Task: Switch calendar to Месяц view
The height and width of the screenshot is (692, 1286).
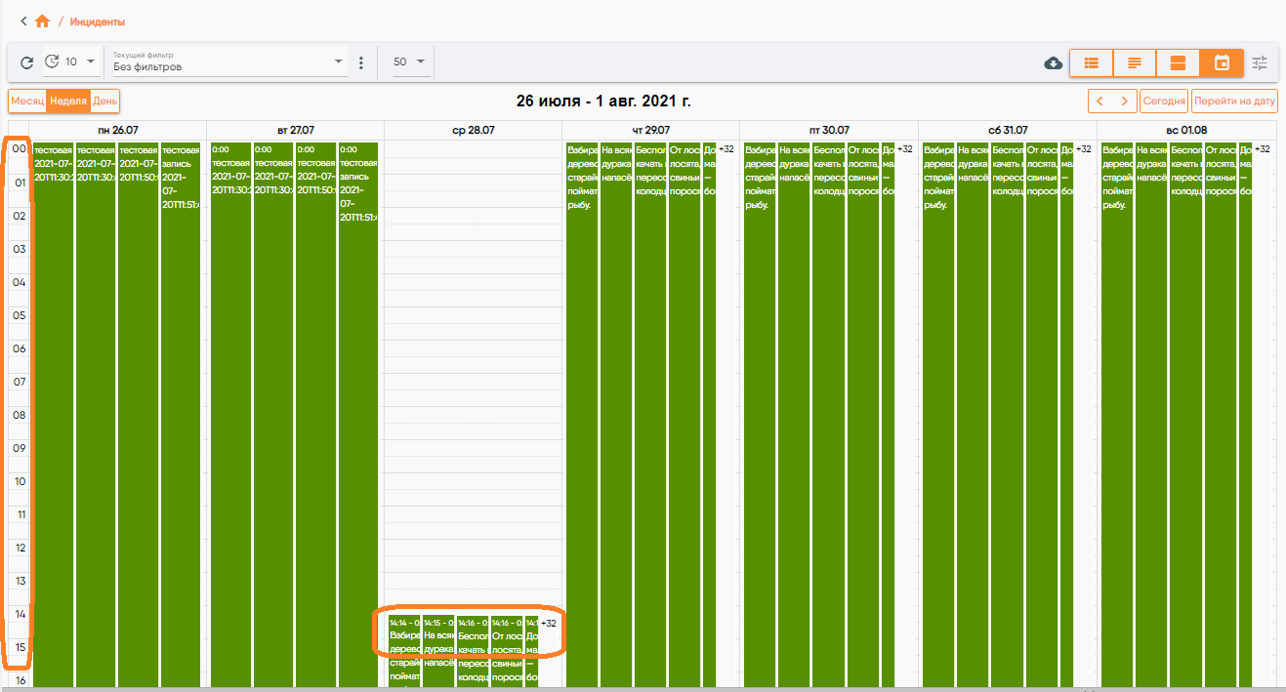Action: point(27,101)
